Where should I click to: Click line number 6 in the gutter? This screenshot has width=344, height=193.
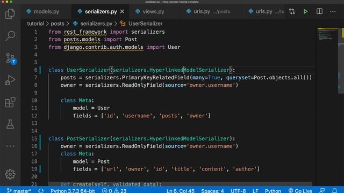tap(36, 70)
